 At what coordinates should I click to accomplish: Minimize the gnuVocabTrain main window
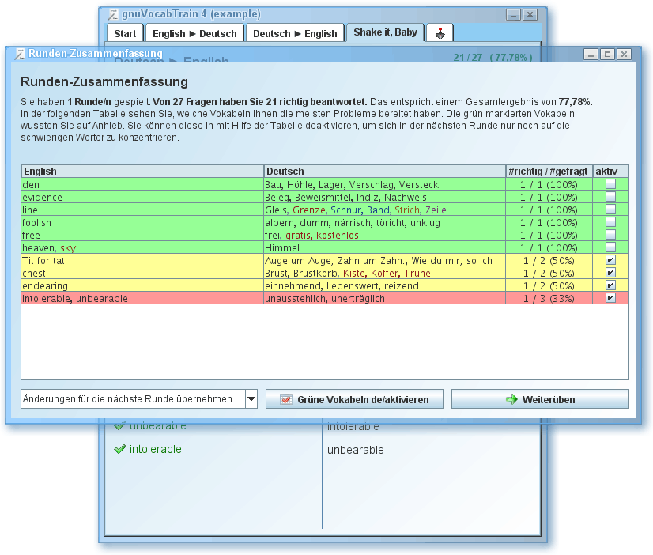click(513, 15)
